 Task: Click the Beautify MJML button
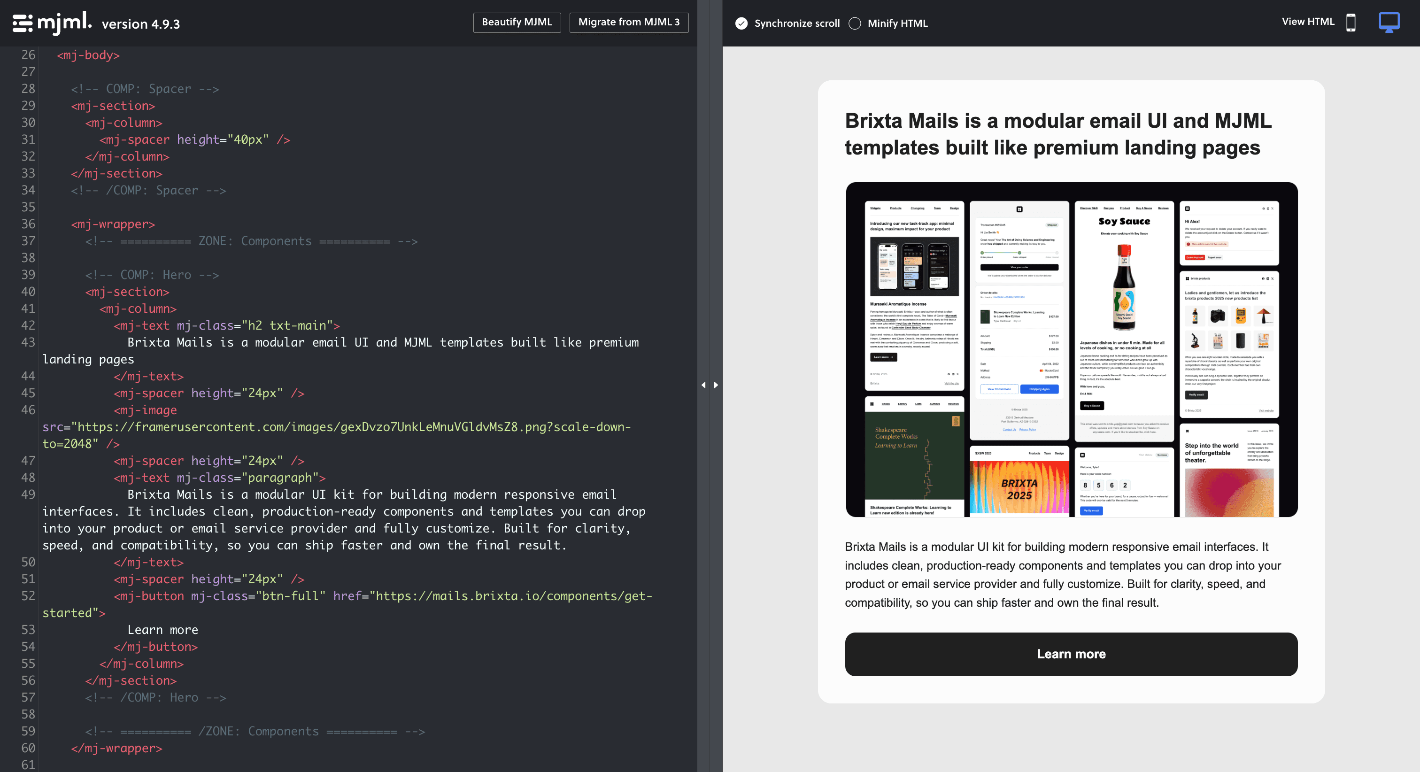(x=517, y=22)
